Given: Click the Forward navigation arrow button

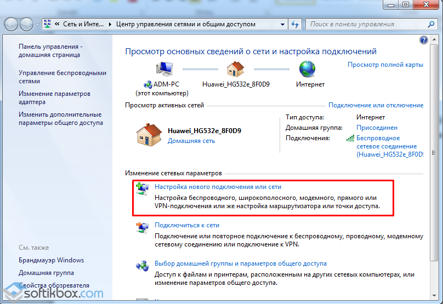Looking at the screenshot, I should click(26, 25).
